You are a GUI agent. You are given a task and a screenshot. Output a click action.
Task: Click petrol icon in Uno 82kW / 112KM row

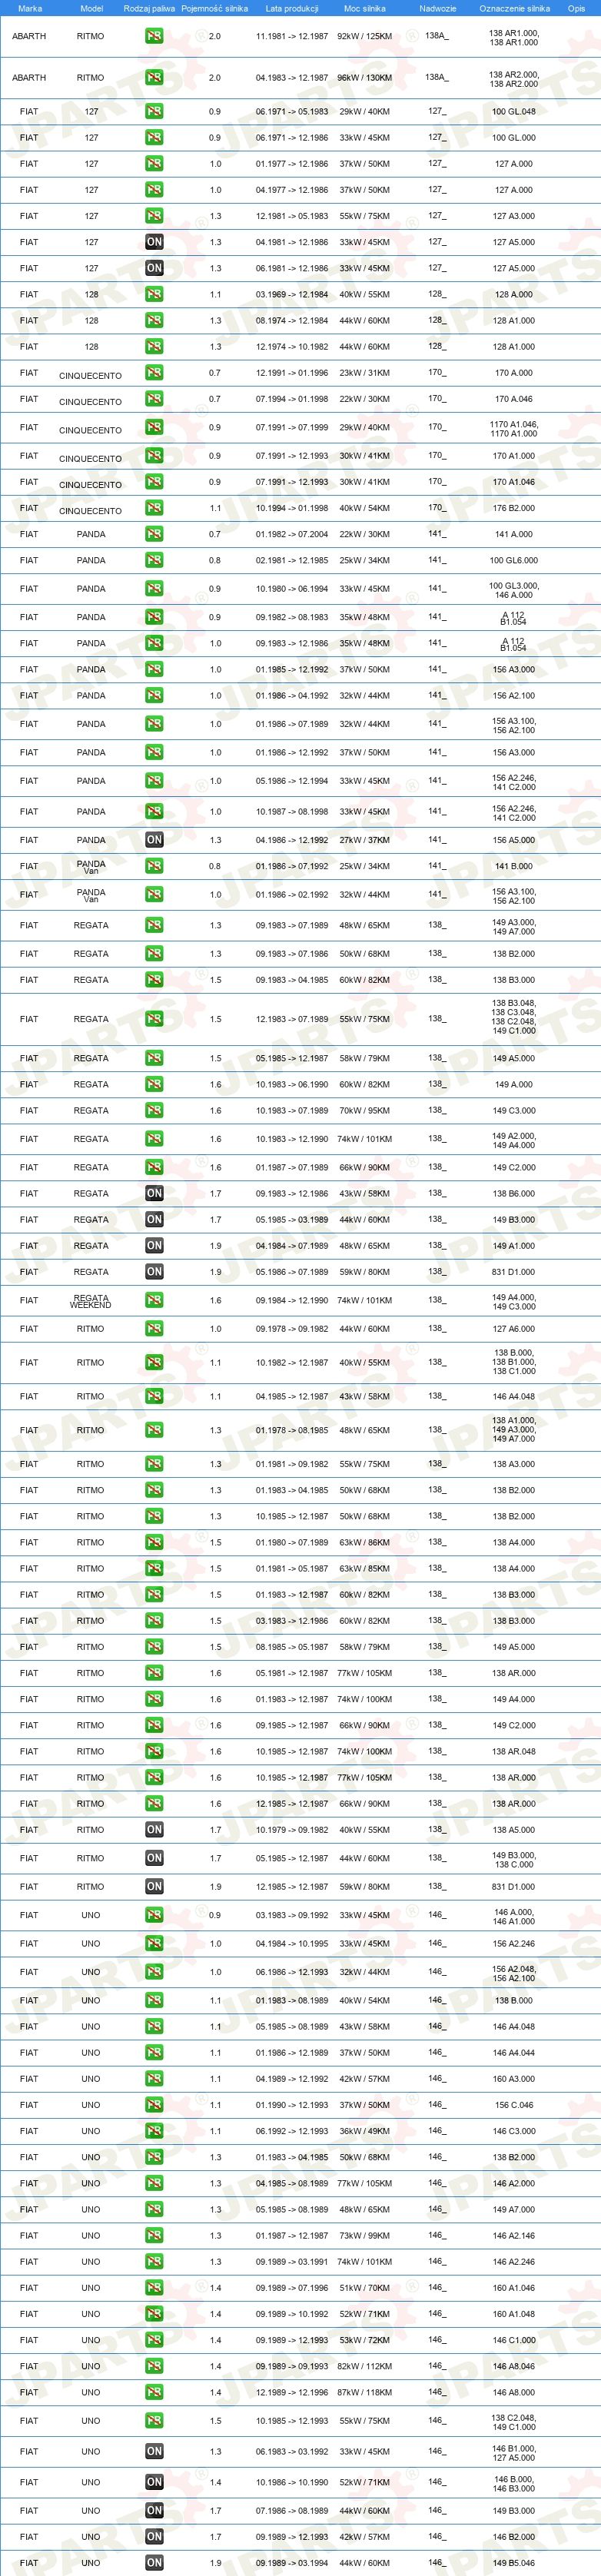point(154,2366)
